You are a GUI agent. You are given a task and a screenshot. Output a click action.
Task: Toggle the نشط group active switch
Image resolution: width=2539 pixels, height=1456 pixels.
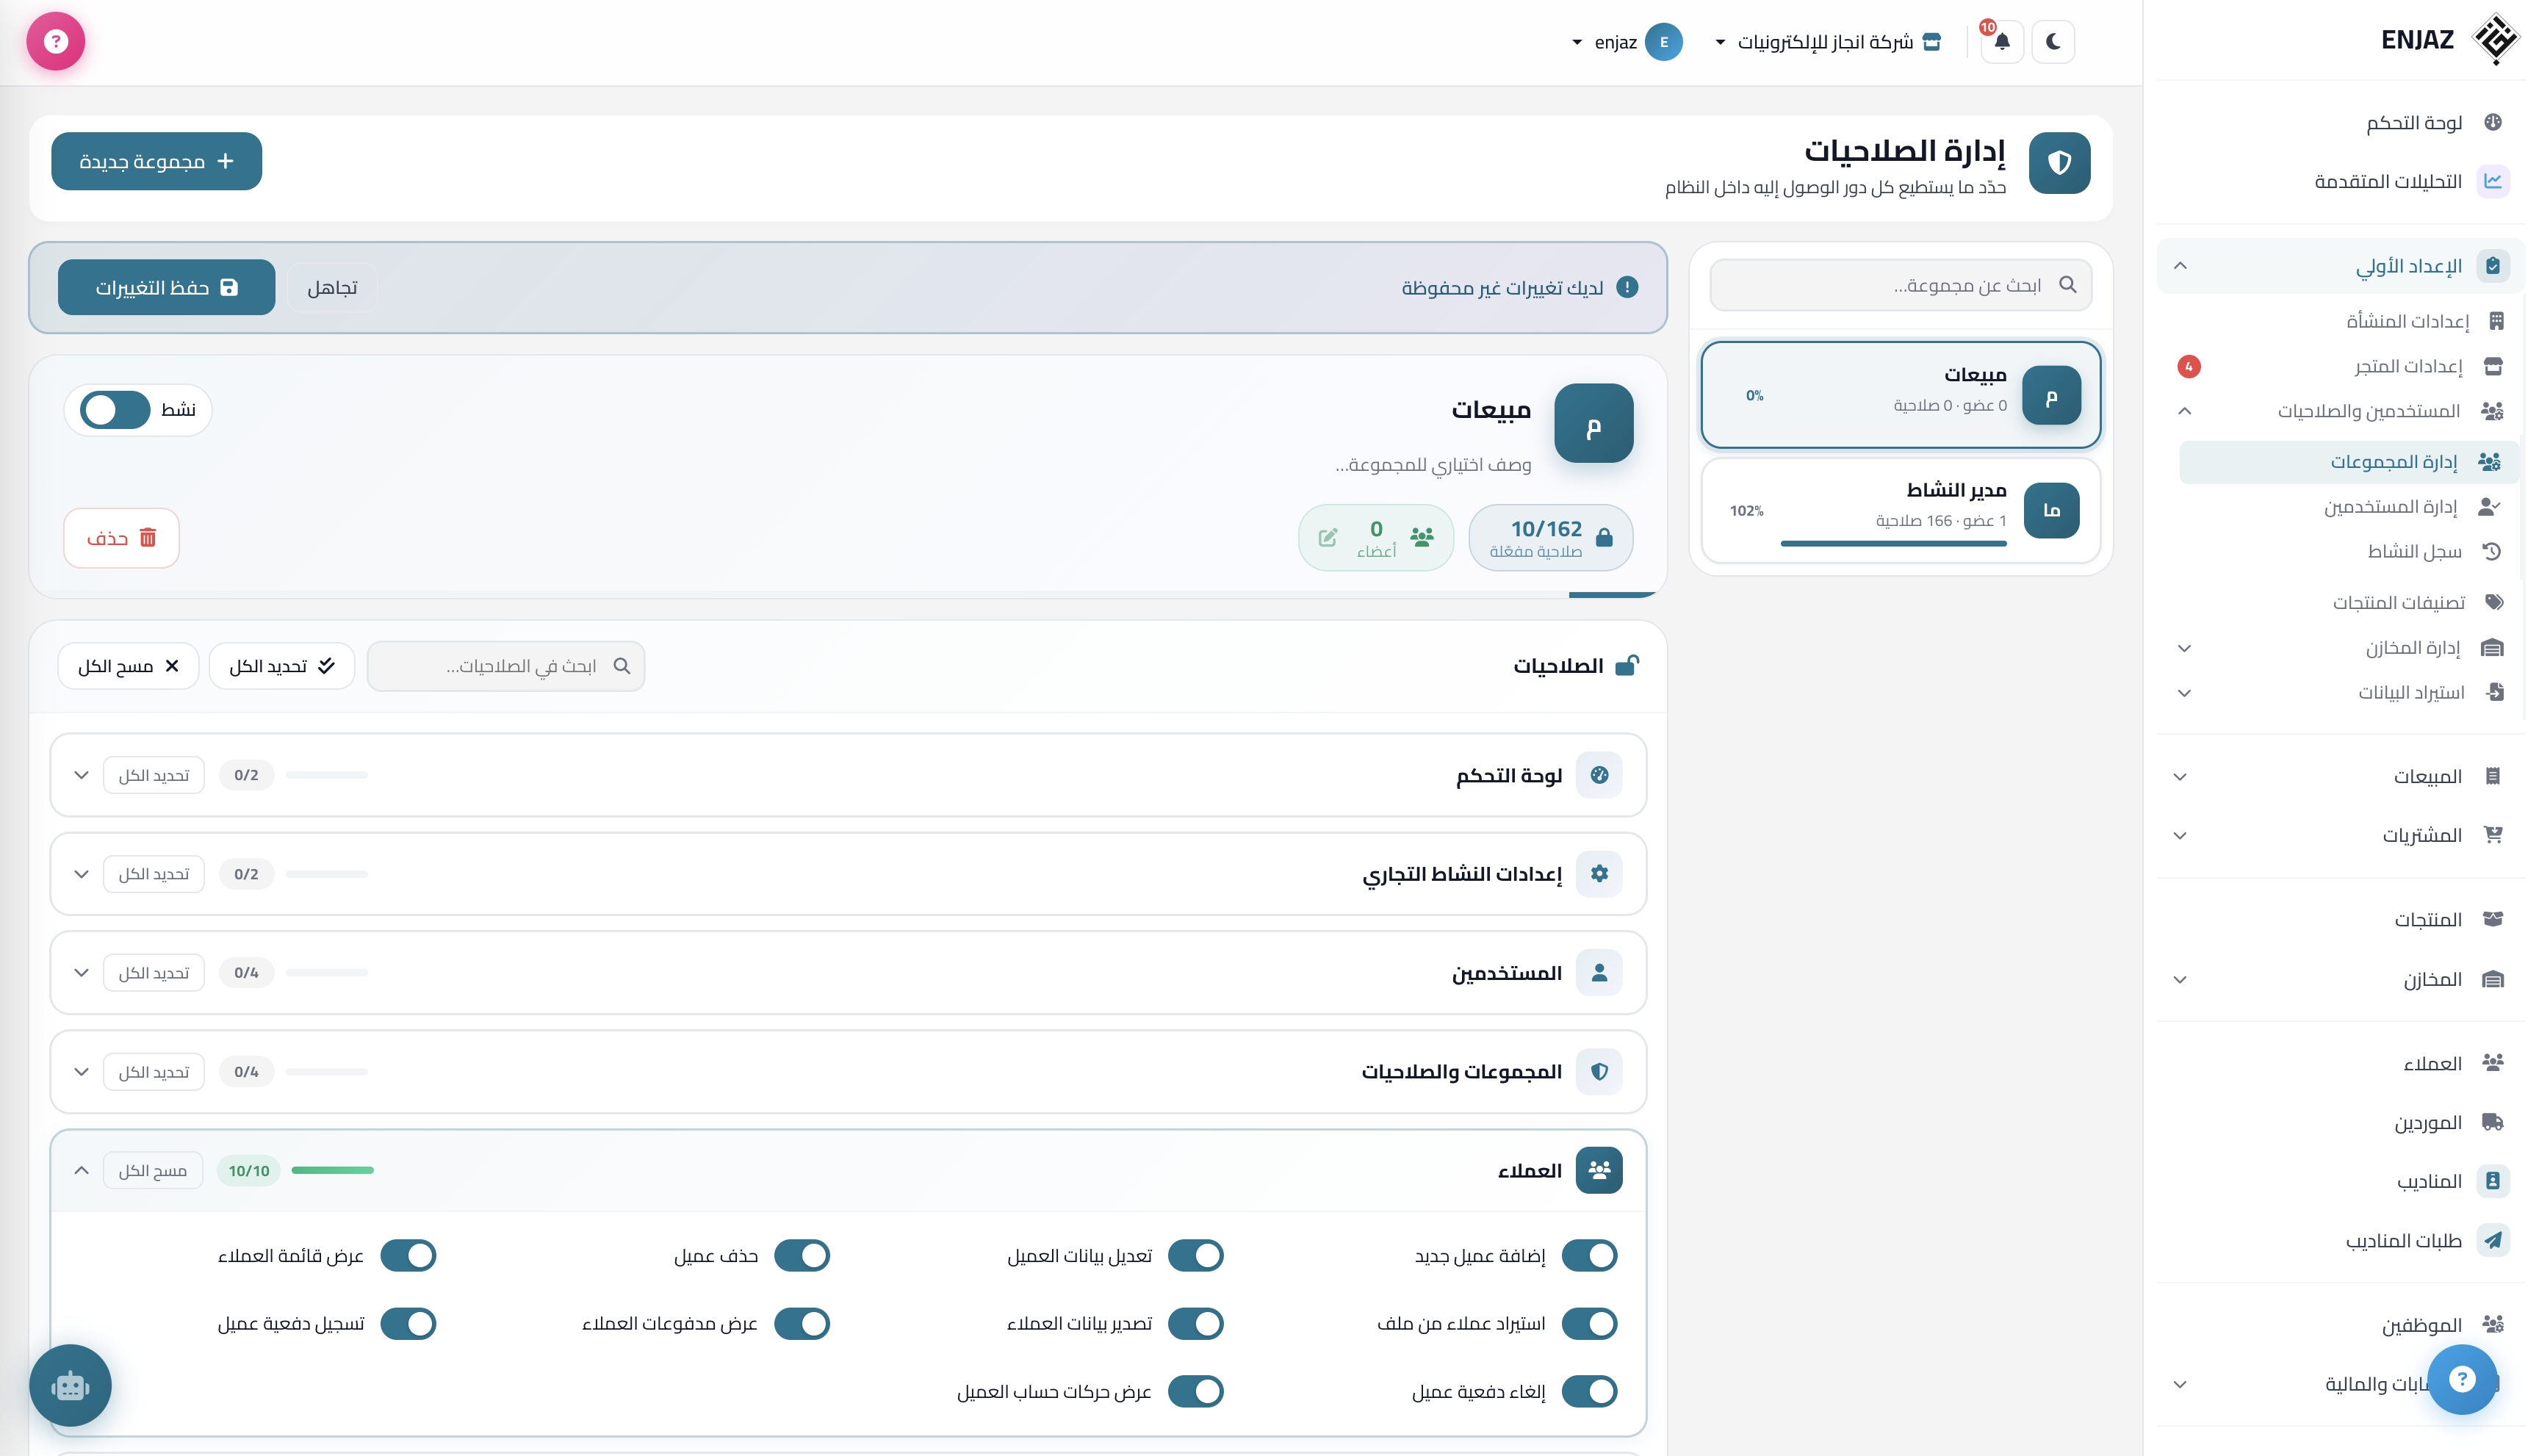(x=115, y=409)
